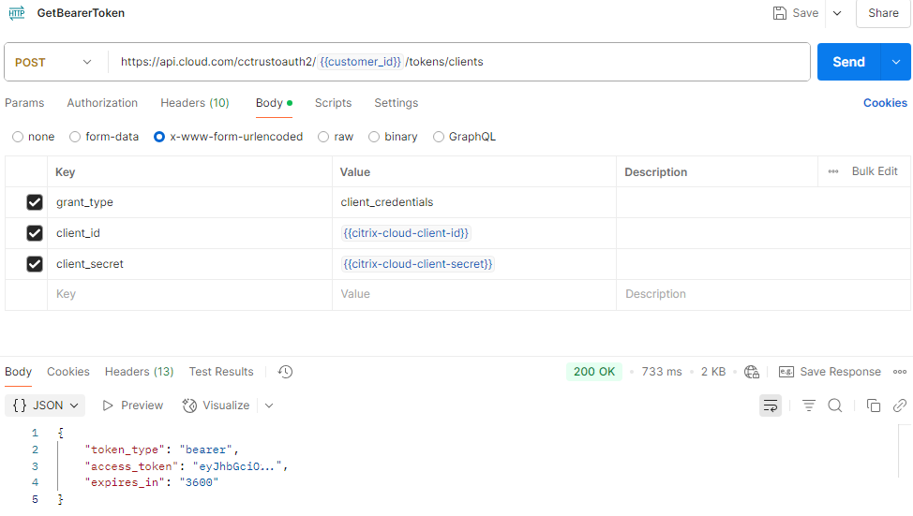
Task: Open the Cookies link
Action: [884, 103]
